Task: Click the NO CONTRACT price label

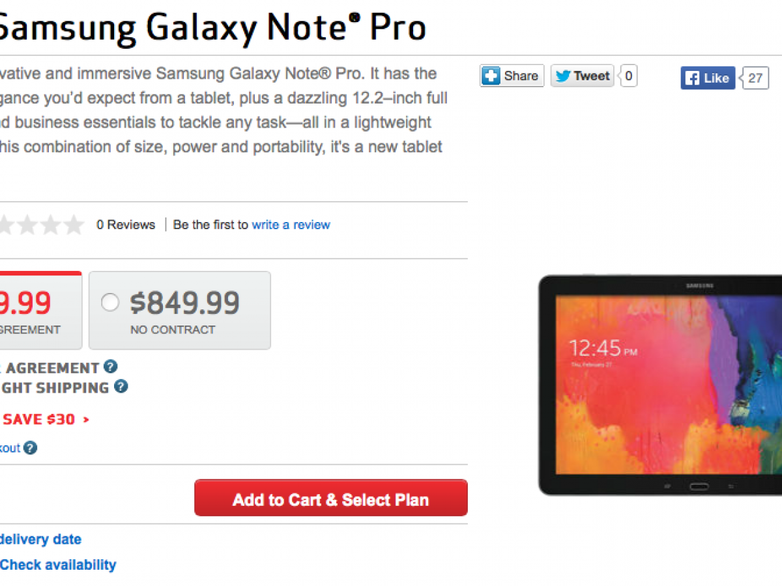Action: [173, 329]
